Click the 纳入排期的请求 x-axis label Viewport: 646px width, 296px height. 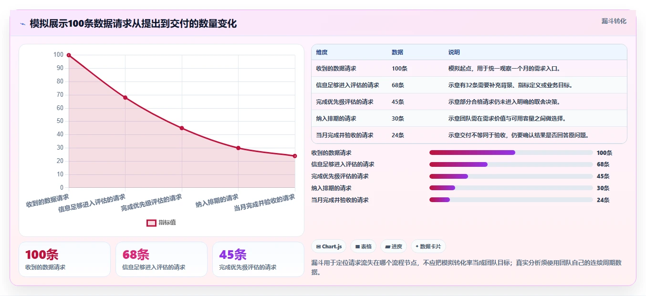click(217, 201)
